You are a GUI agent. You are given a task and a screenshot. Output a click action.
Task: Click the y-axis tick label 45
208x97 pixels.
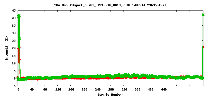click(14, 11)
